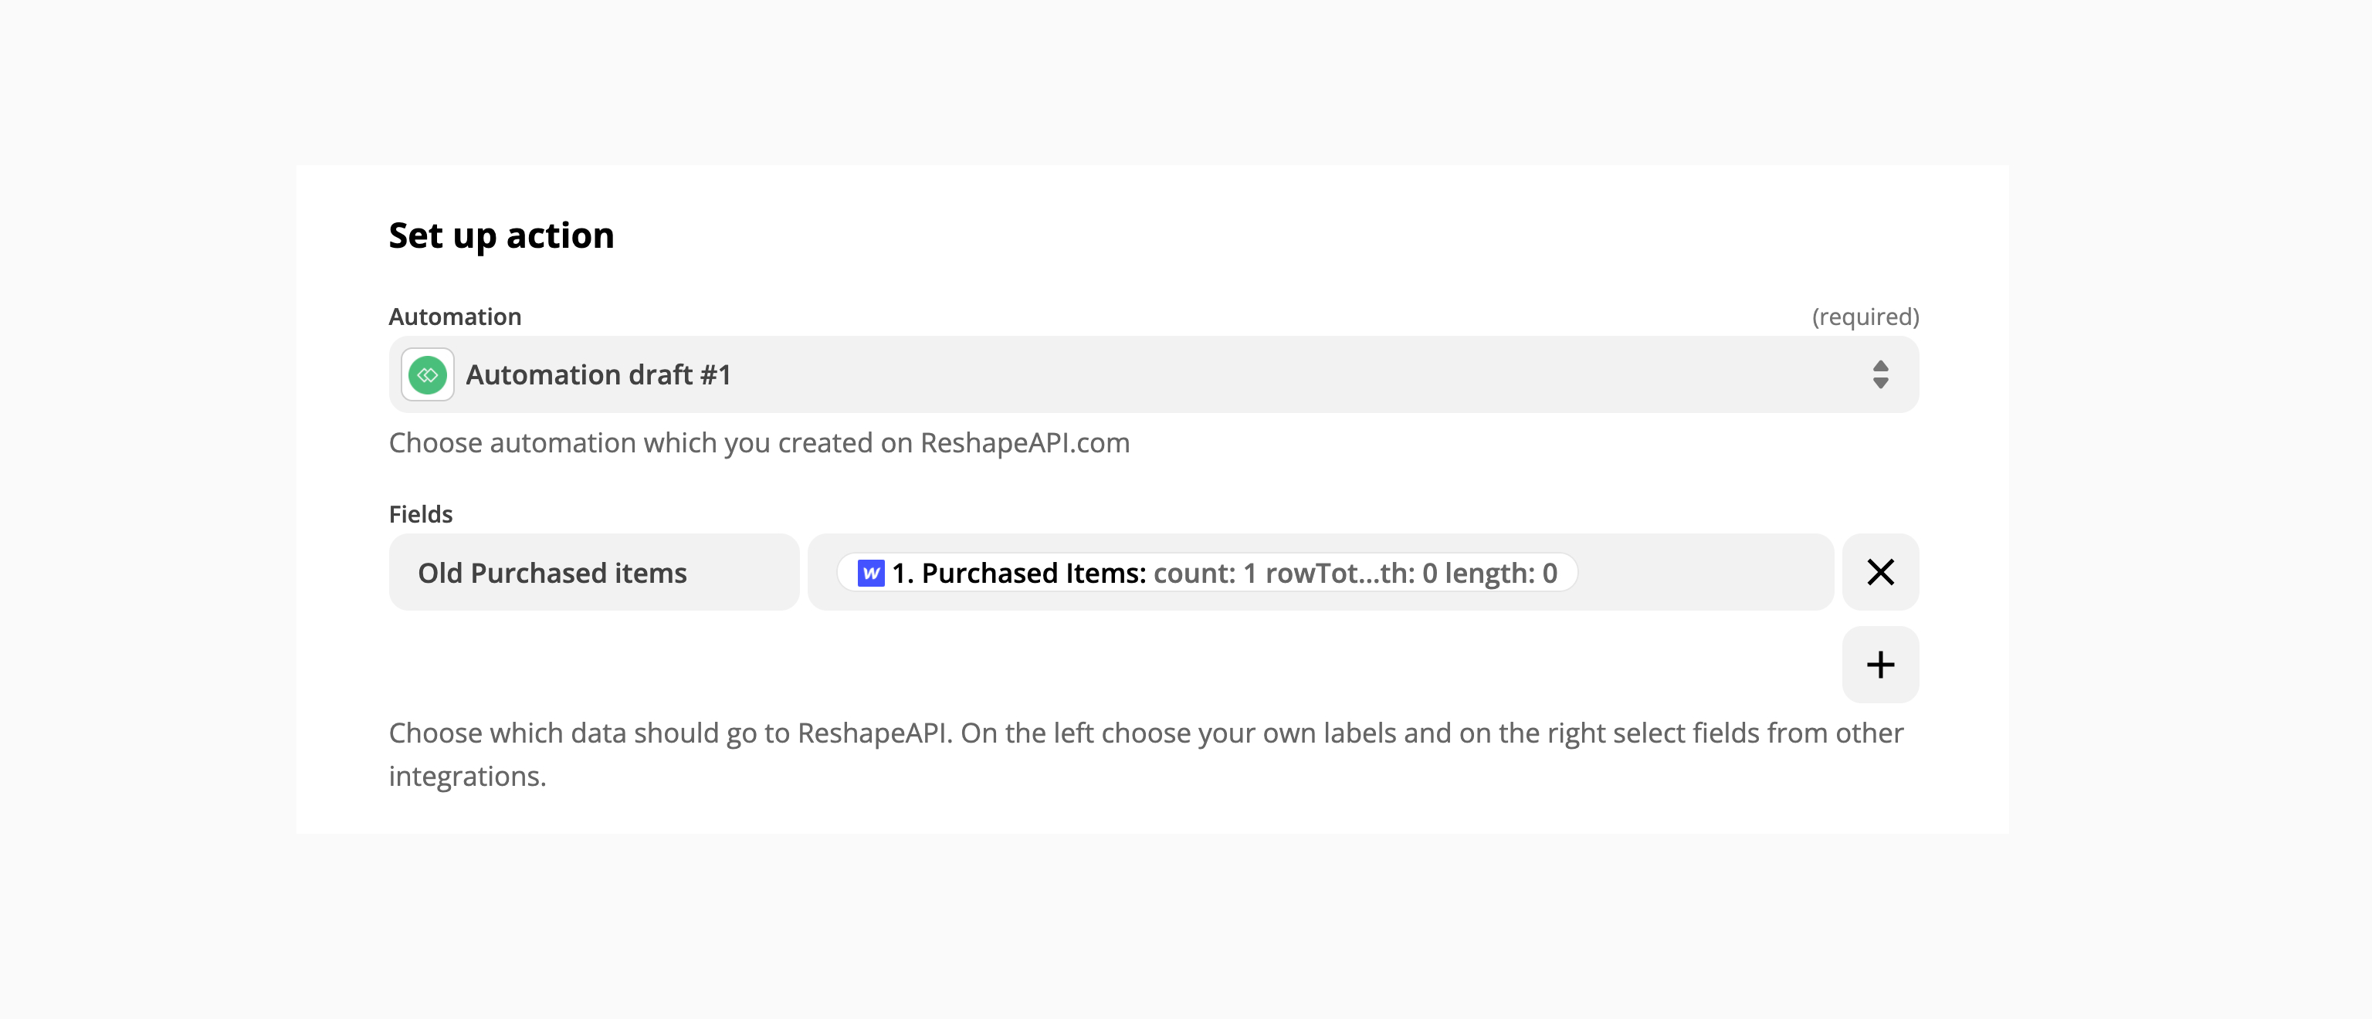Viewport: 2372px width, 1019px height.
Task: Click the Automation field label
Action: click(x=455, y=317)
